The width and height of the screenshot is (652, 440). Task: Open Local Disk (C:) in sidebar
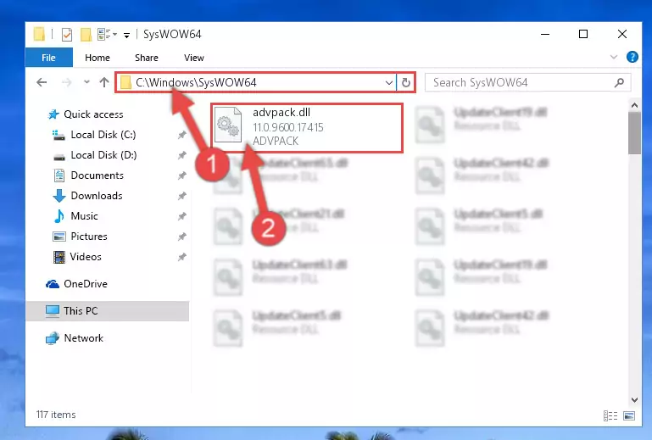[x=103, y=134]
